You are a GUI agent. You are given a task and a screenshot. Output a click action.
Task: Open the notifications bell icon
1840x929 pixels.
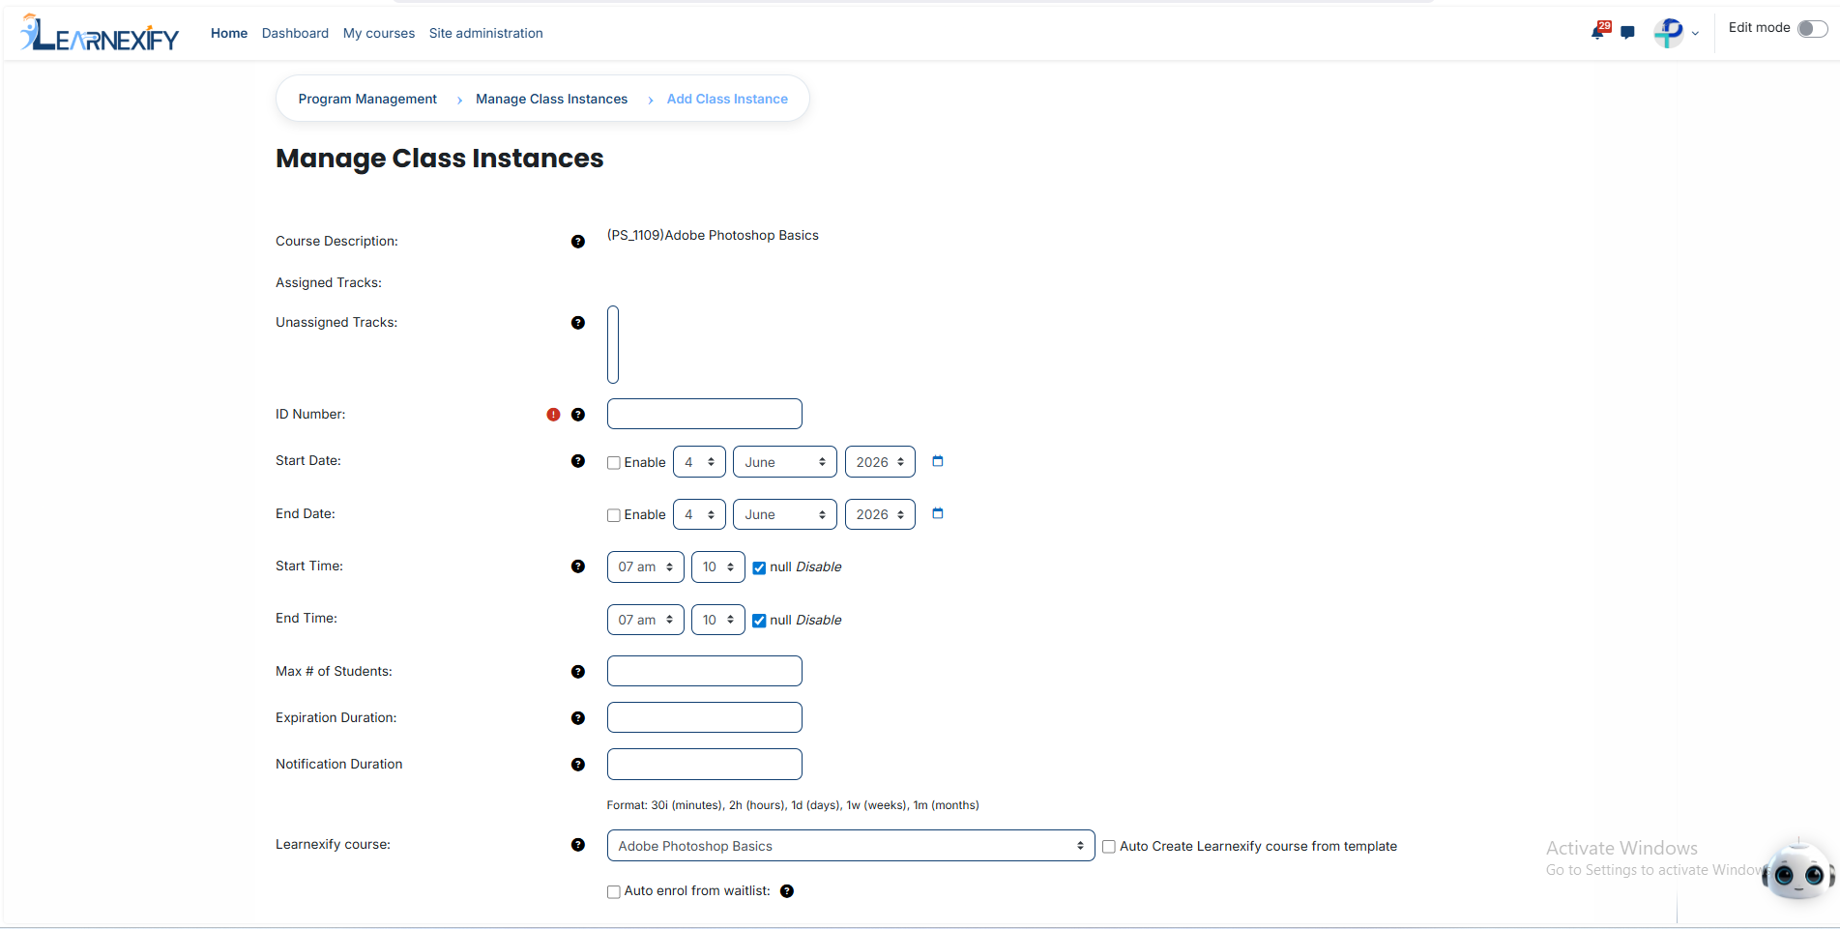[1599, 31]
